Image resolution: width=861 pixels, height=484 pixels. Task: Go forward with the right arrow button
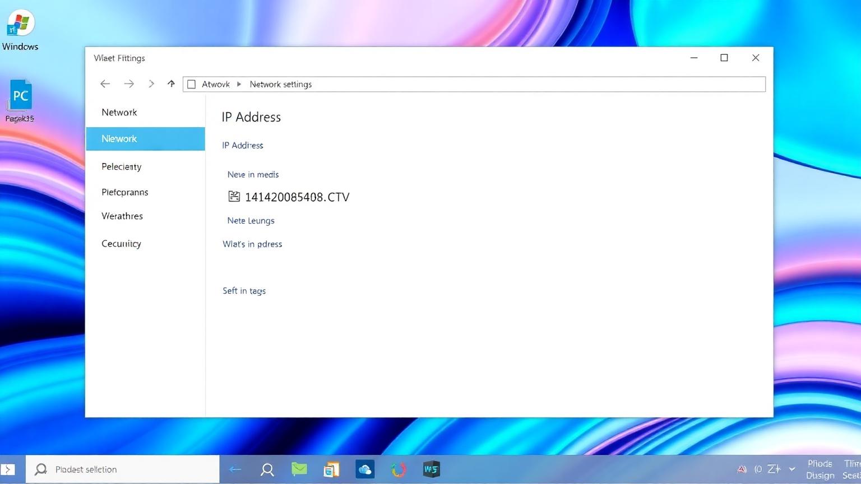pyautogui.click(x=129, y=84)
